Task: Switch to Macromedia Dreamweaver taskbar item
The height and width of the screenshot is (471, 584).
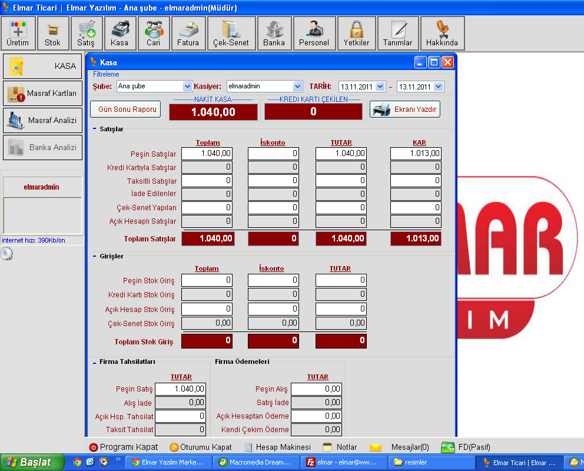Action: 256,462
